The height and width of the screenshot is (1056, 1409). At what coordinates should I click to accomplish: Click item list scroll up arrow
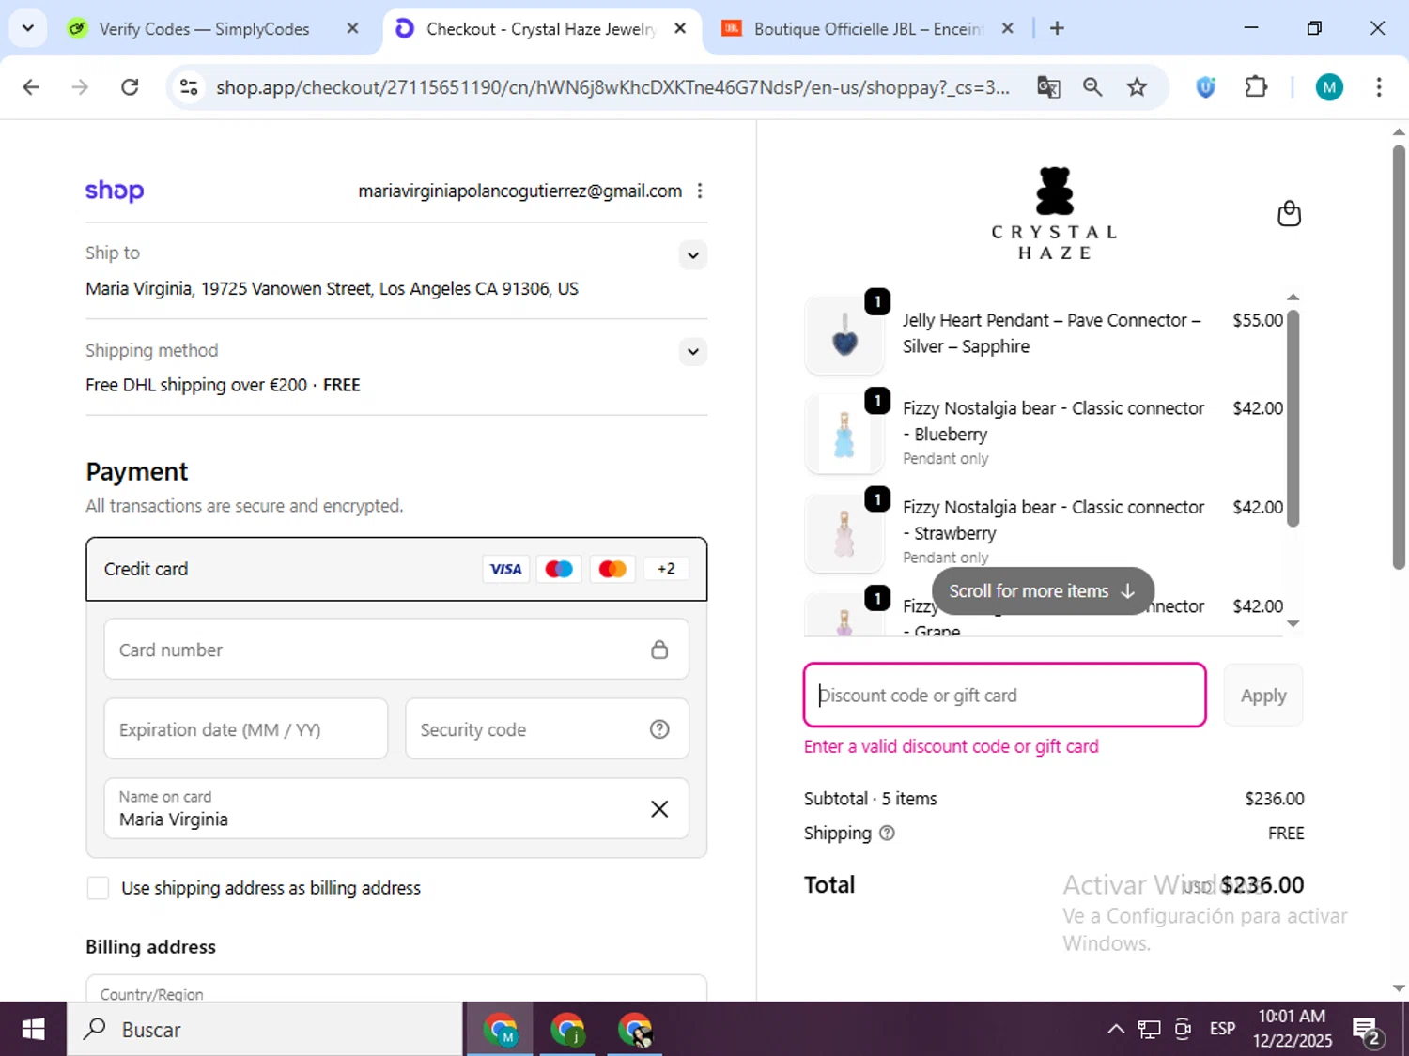click(x=1293, y=297)
